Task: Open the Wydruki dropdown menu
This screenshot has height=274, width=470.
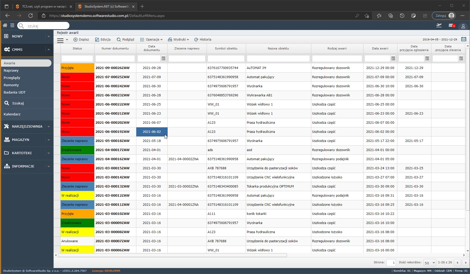Action: tap(178, 40)
